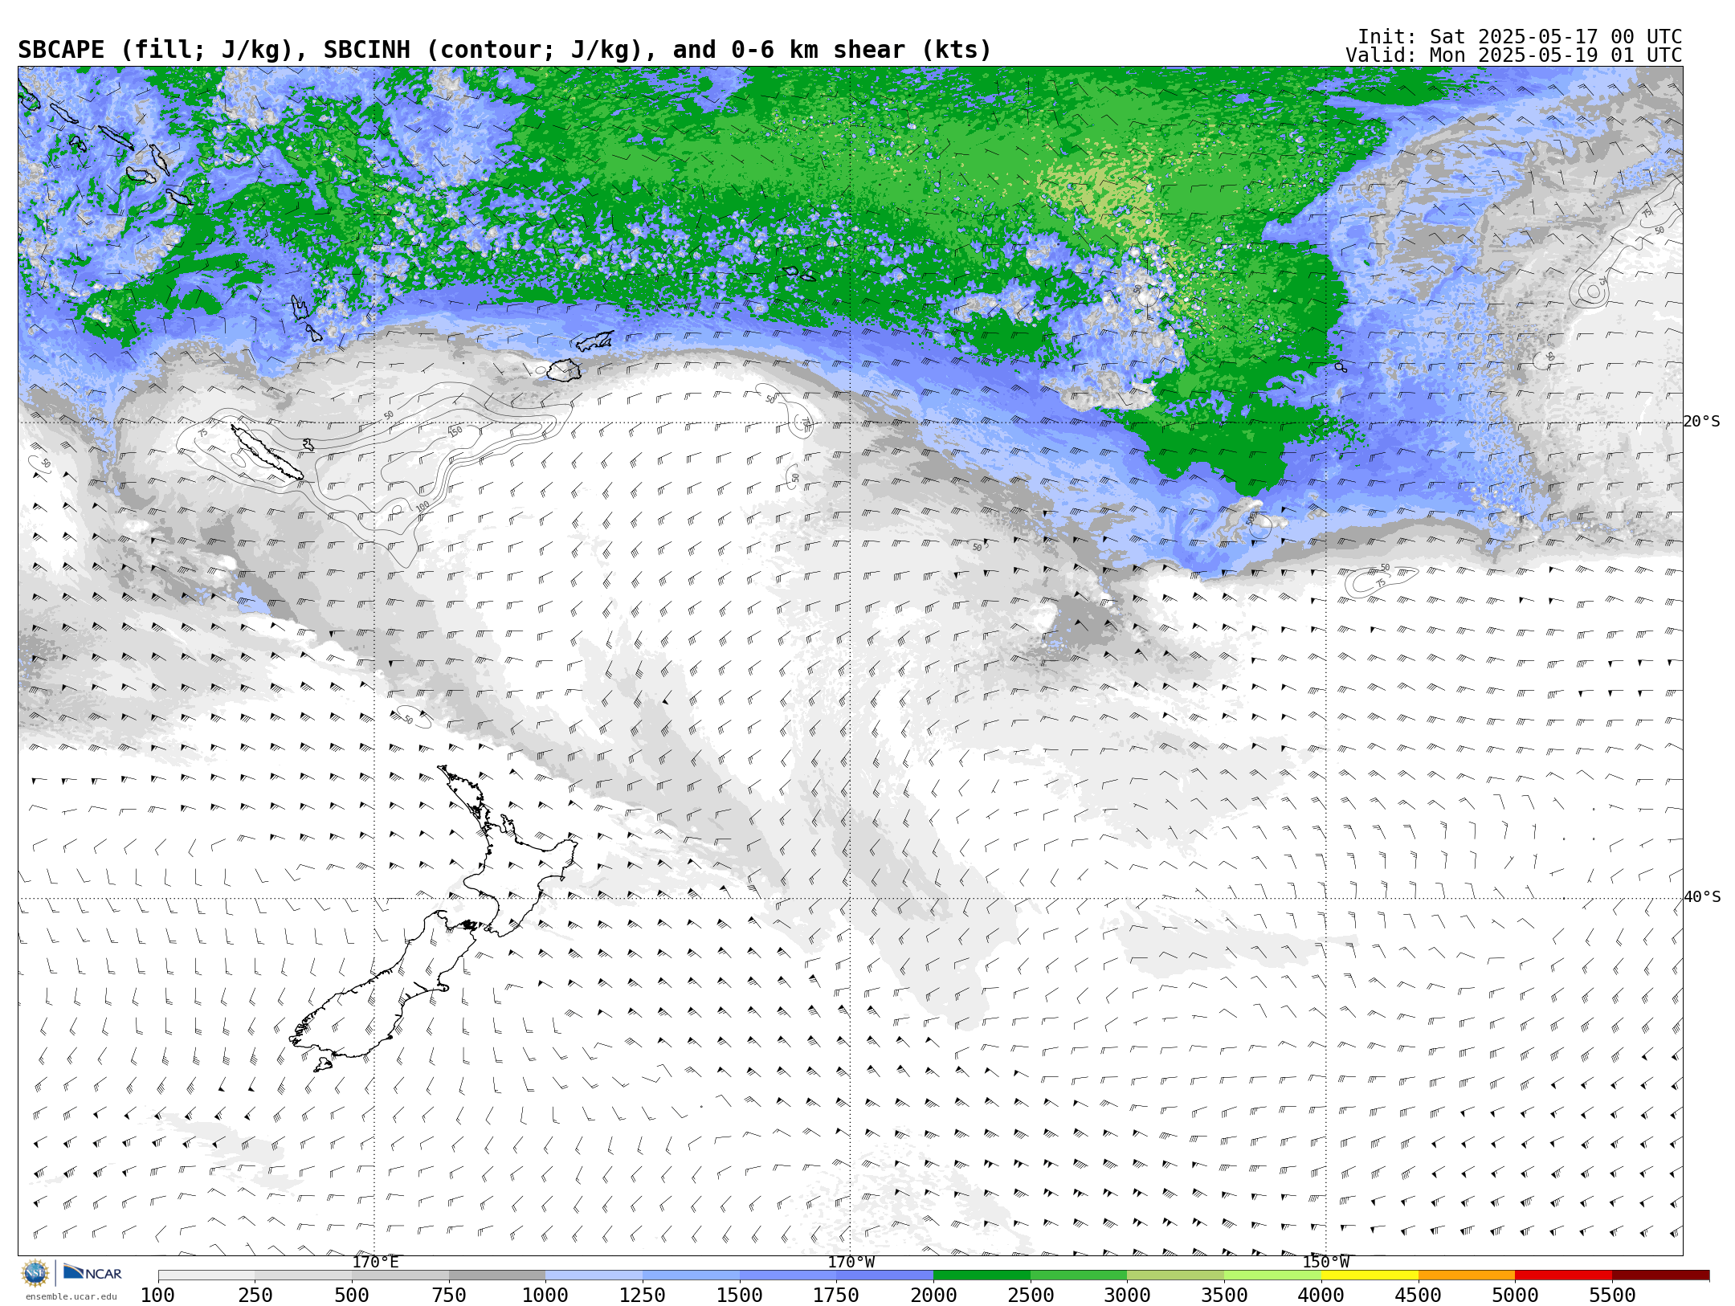Click the 20°S latitude label

1702,422
